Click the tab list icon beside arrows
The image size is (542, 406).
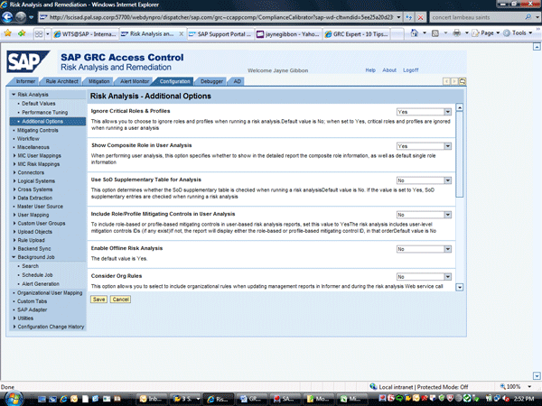click(463, 81)
